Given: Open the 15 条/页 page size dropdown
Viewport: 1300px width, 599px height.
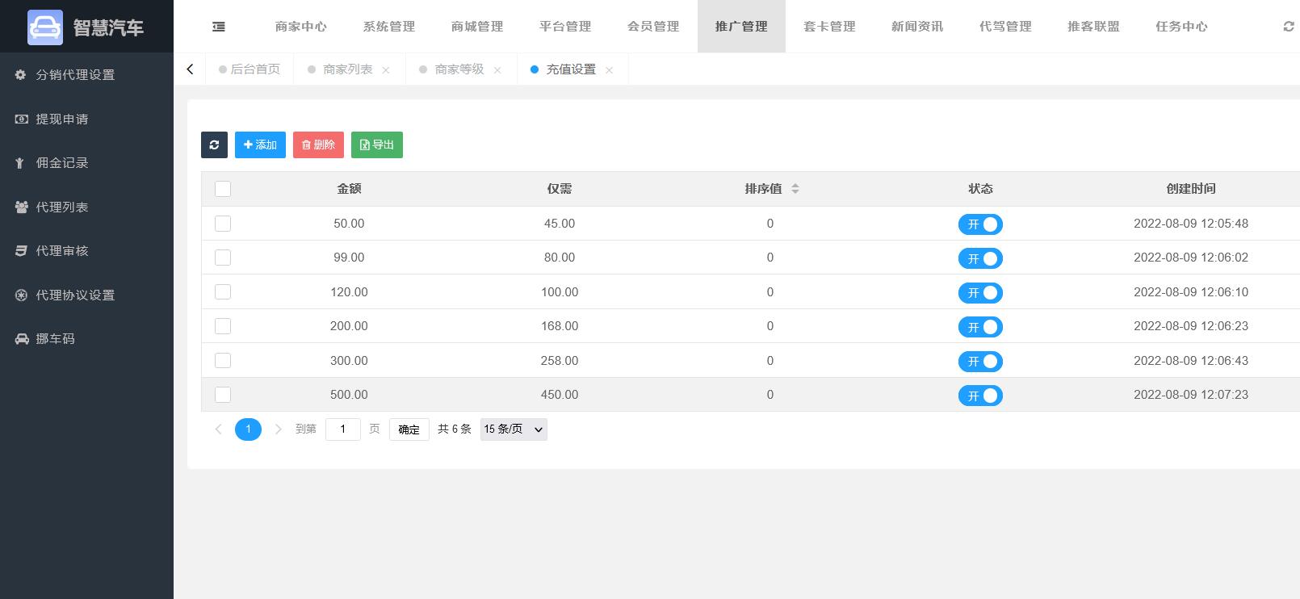Looking at the screenshot, I should coord(514,429).
